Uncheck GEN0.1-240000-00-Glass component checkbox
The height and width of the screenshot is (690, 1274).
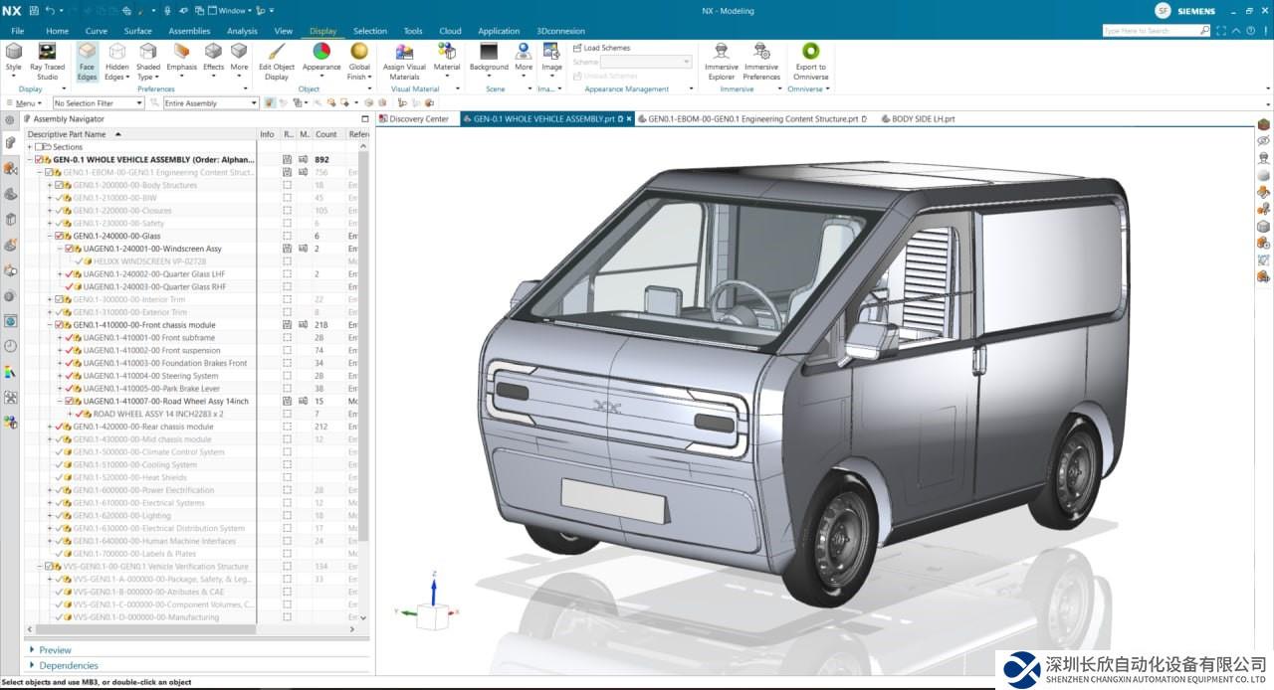click(60, 236)
